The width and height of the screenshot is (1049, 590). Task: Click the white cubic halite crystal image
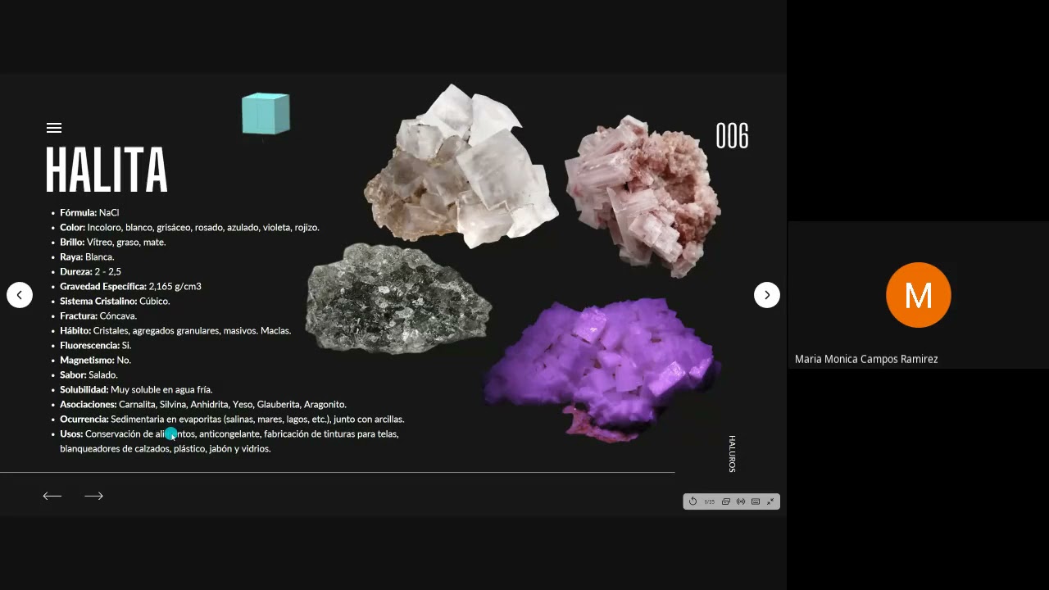[461, 166]
